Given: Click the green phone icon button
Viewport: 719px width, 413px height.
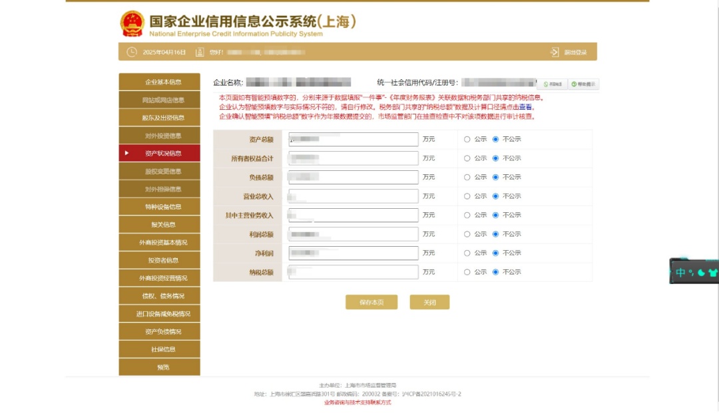Looking at the screenshot, I should tap(553, 84).
